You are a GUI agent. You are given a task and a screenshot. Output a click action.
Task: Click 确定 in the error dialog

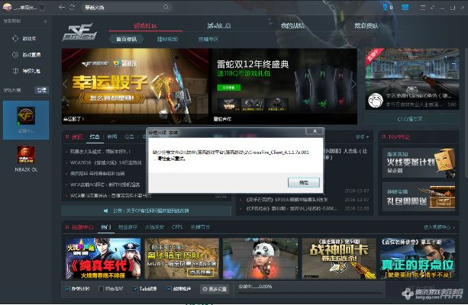point(304,182)
